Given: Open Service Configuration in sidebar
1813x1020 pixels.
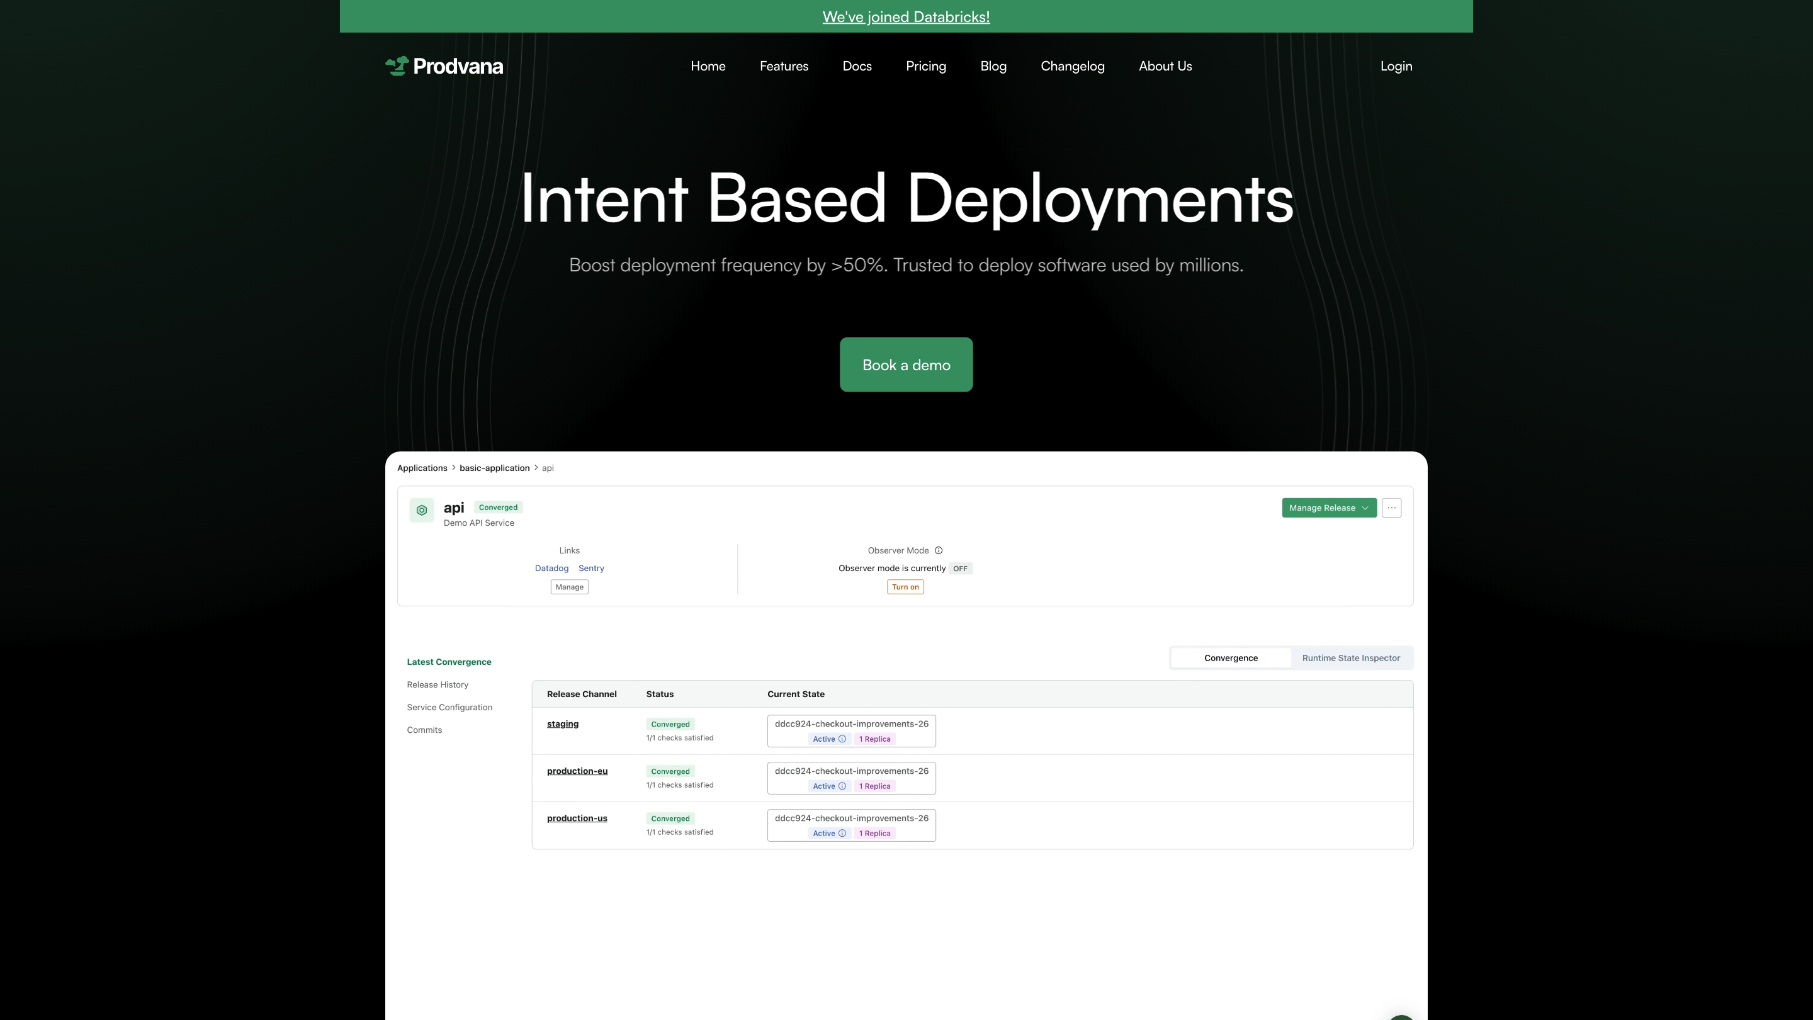Looking at the screenshot, I should 449,708.
